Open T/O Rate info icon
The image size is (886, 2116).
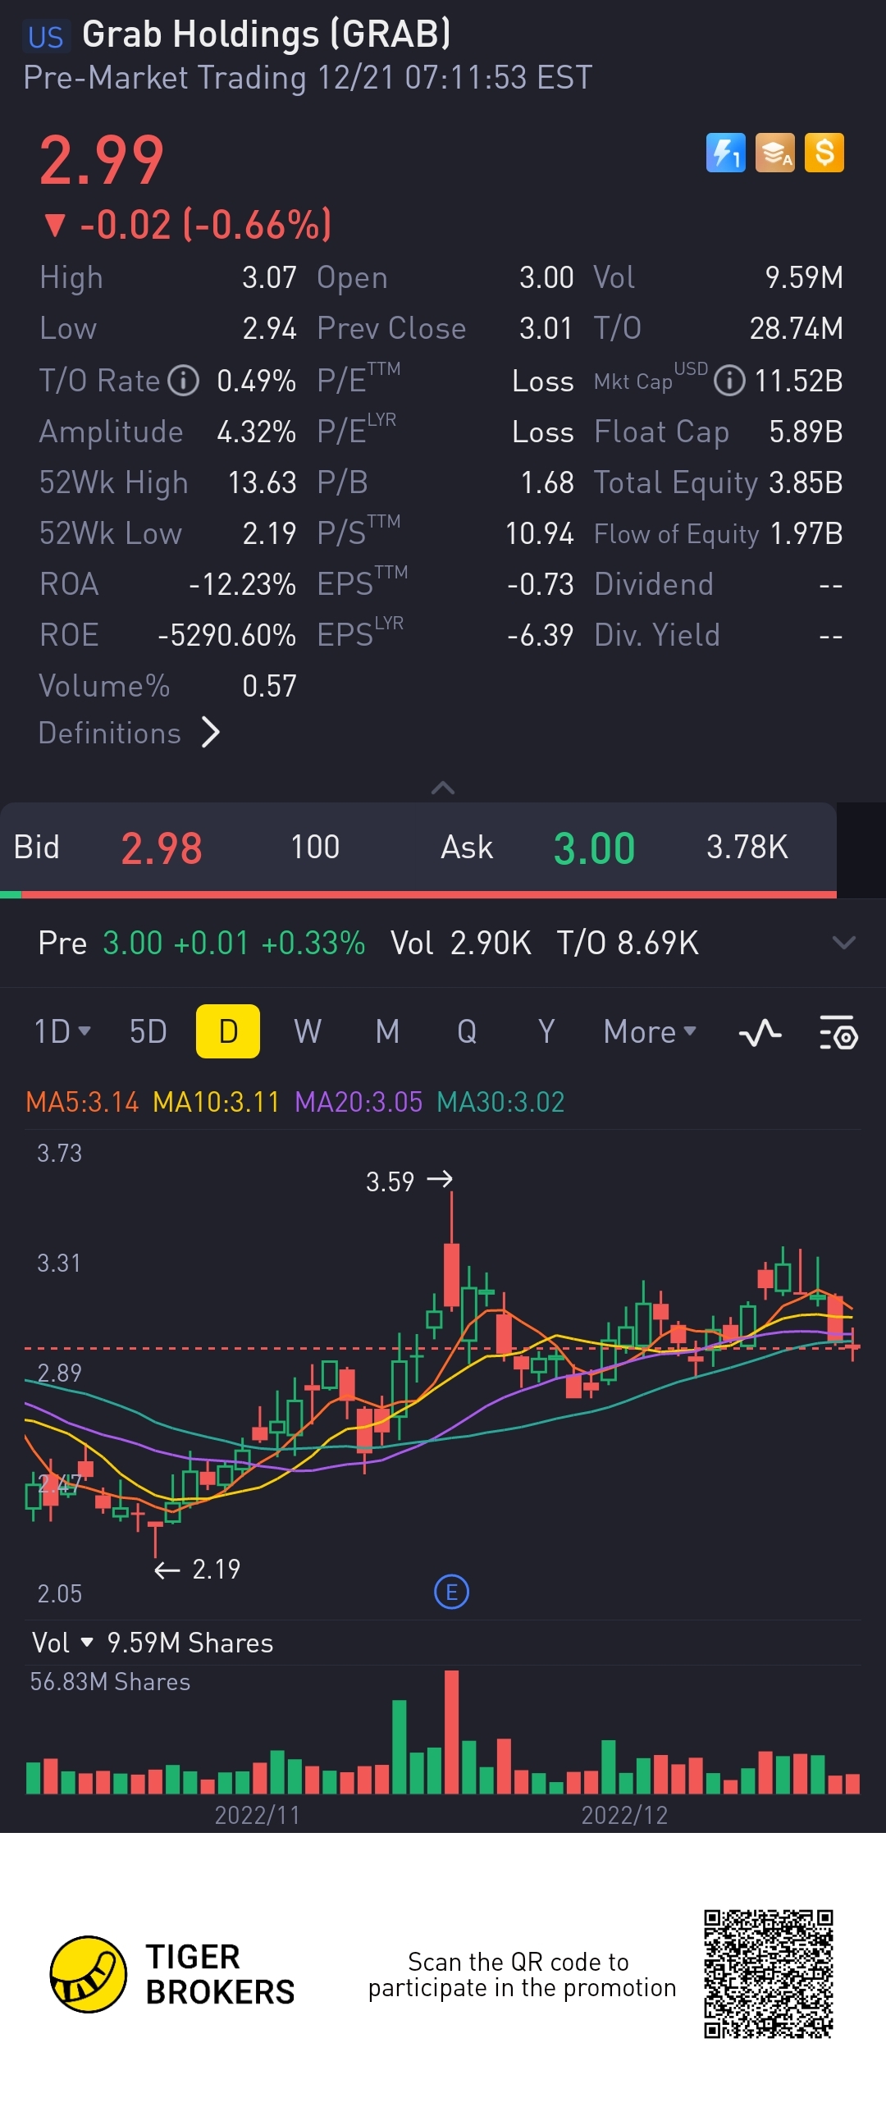tap(183, 382)
